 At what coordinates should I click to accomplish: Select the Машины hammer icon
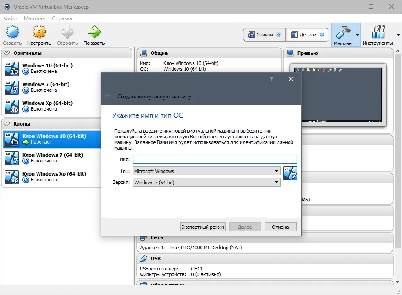[x=343, y=32]
